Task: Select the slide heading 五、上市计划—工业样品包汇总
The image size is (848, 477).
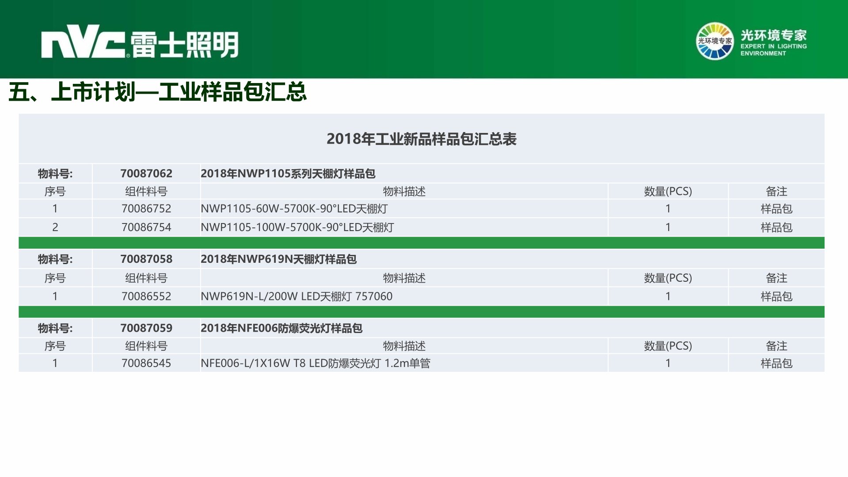Action: click(157, 92)
